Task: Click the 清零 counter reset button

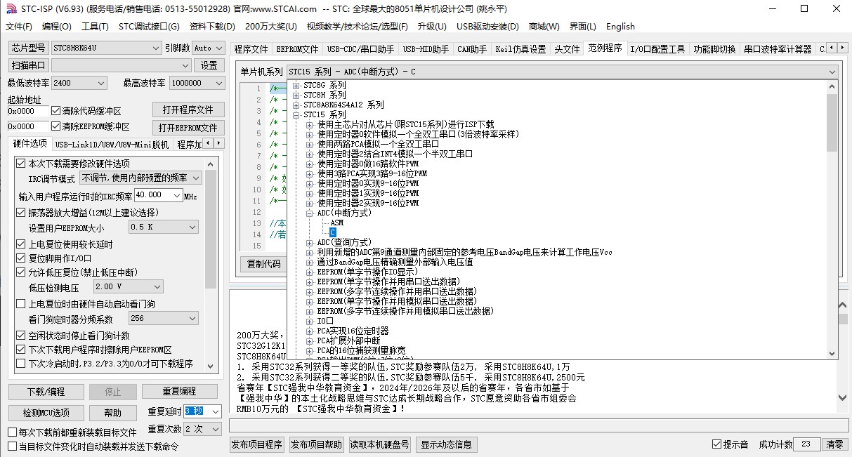Action: tap(834, 444)
